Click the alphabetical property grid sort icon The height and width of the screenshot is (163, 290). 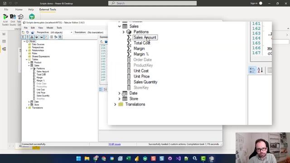(x=105, y=89)
